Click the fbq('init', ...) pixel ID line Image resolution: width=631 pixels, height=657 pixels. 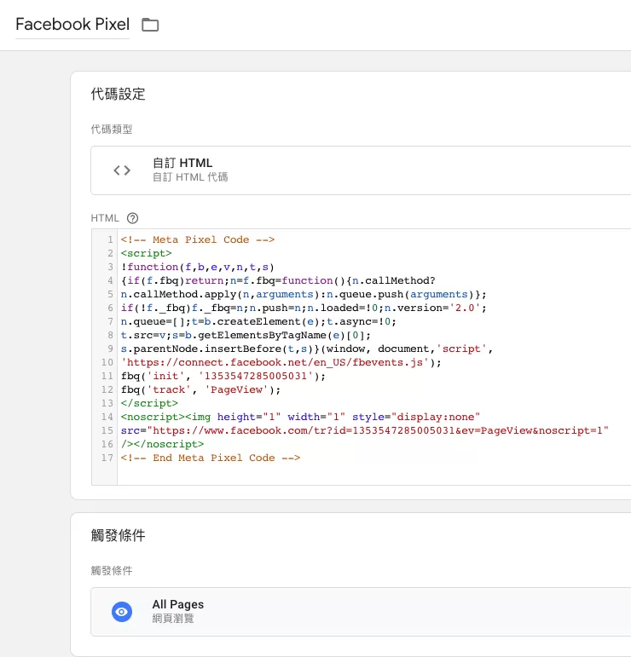223,376
